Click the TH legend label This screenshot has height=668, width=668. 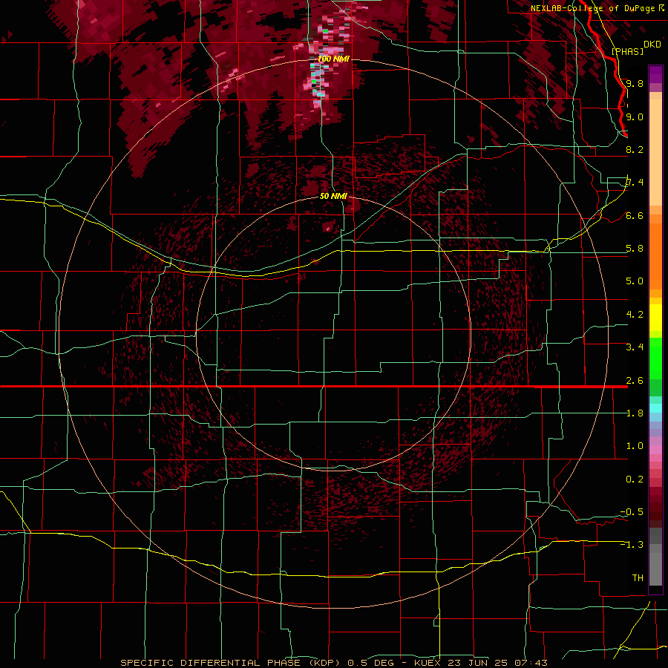pos(638,578)
